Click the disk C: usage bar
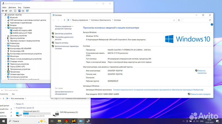The height and width of the screenshot is (124, 222). coord(37,114)
